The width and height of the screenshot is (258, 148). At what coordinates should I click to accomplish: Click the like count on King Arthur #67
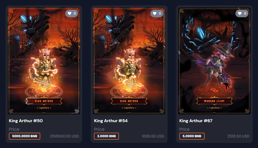tap(245, 13)
